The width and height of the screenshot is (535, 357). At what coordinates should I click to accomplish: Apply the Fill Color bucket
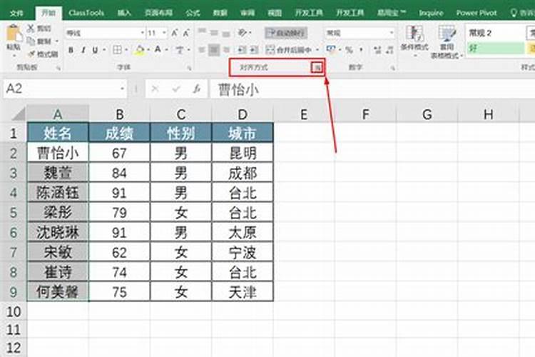[140, 50]
